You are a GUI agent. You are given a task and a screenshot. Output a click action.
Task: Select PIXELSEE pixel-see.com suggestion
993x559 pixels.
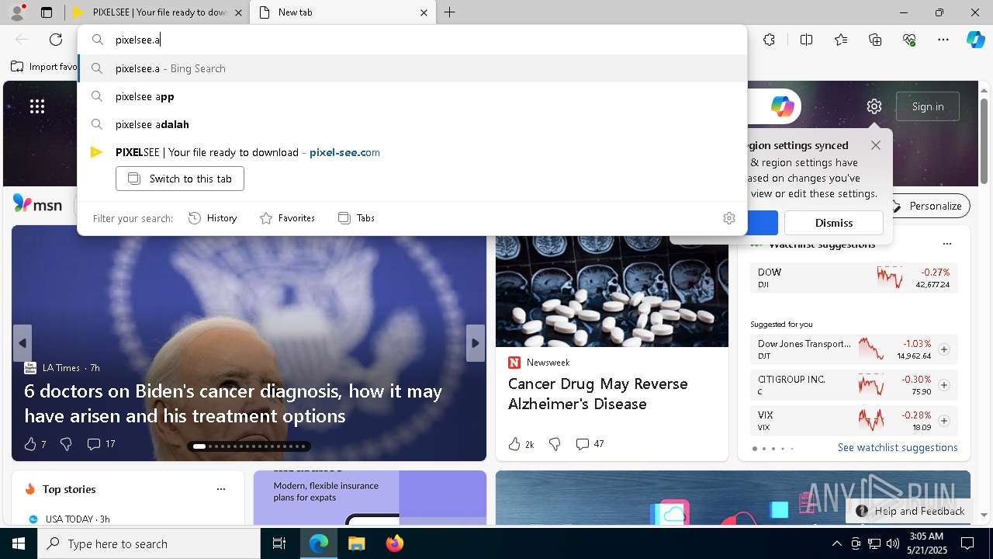[x=413, y=152]
